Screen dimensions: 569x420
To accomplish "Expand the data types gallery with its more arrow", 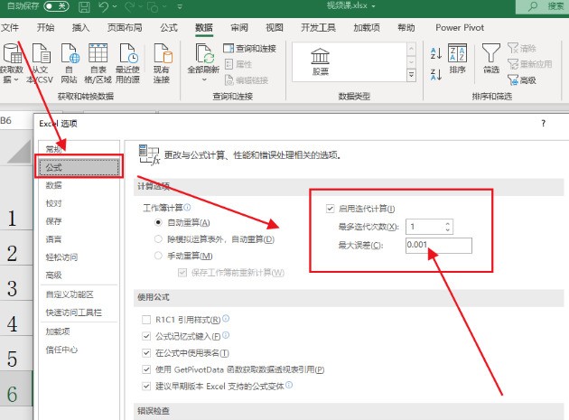I will tap(411, 75).
